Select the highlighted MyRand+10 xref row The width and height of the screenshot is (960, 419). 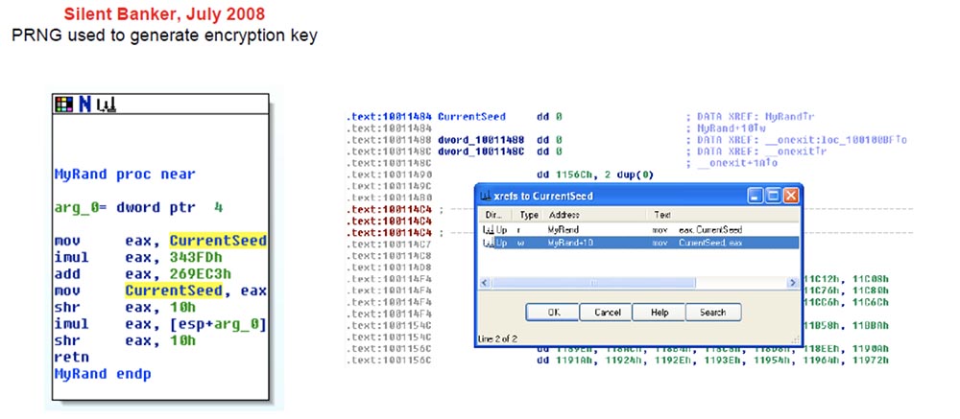(x=639, y=243)
